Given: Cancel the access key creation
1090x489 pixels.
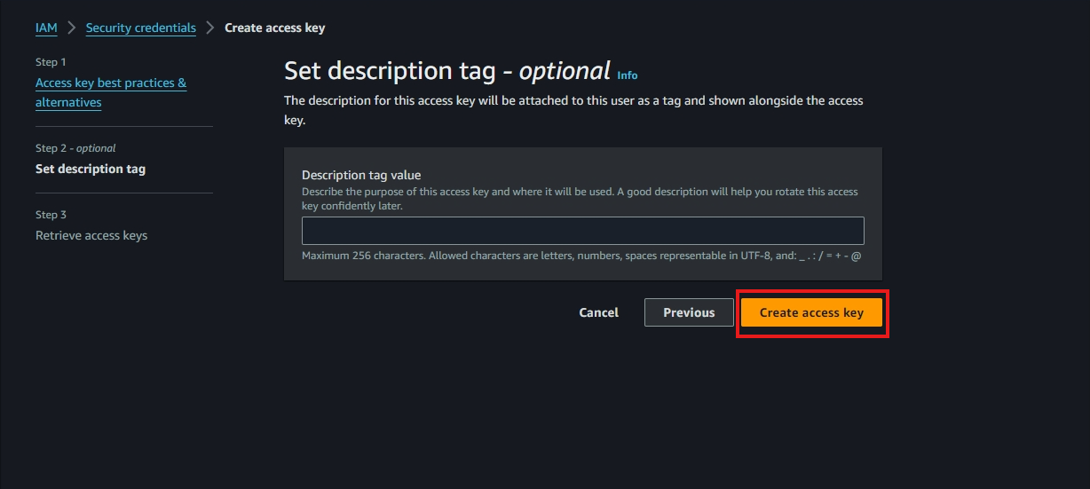Looking at the screenshot, I should point(599,312).
